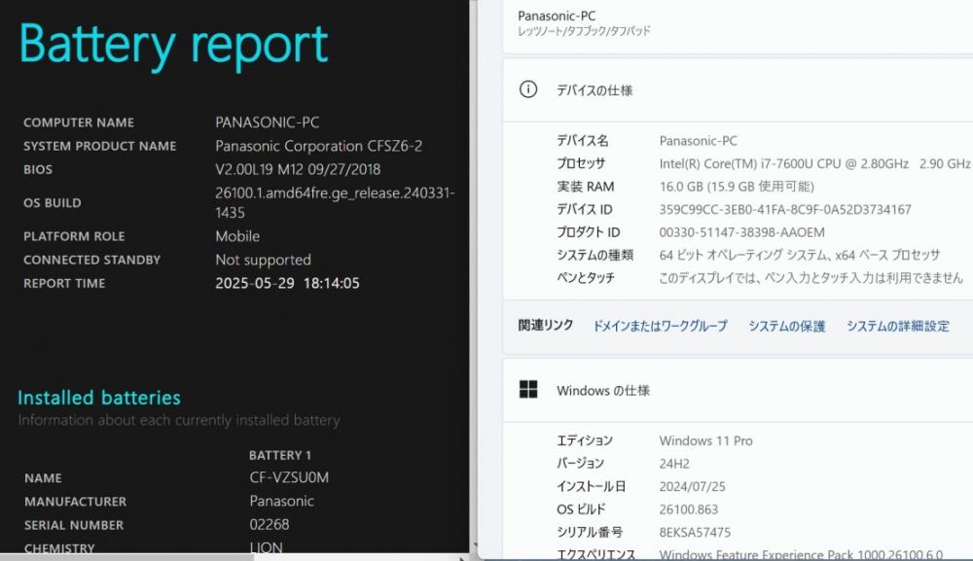Select the "BATTERY 1" column header
This screenshot has height=561, width=973.
[280, 456]
